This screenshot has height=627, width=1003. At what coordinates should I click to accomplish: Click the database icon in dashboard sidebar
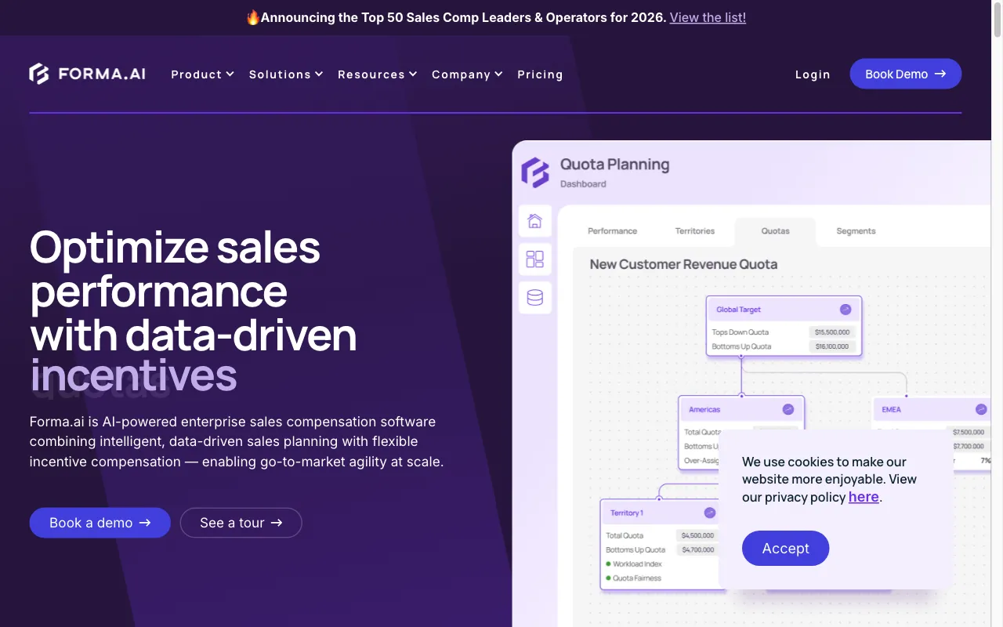535,298
